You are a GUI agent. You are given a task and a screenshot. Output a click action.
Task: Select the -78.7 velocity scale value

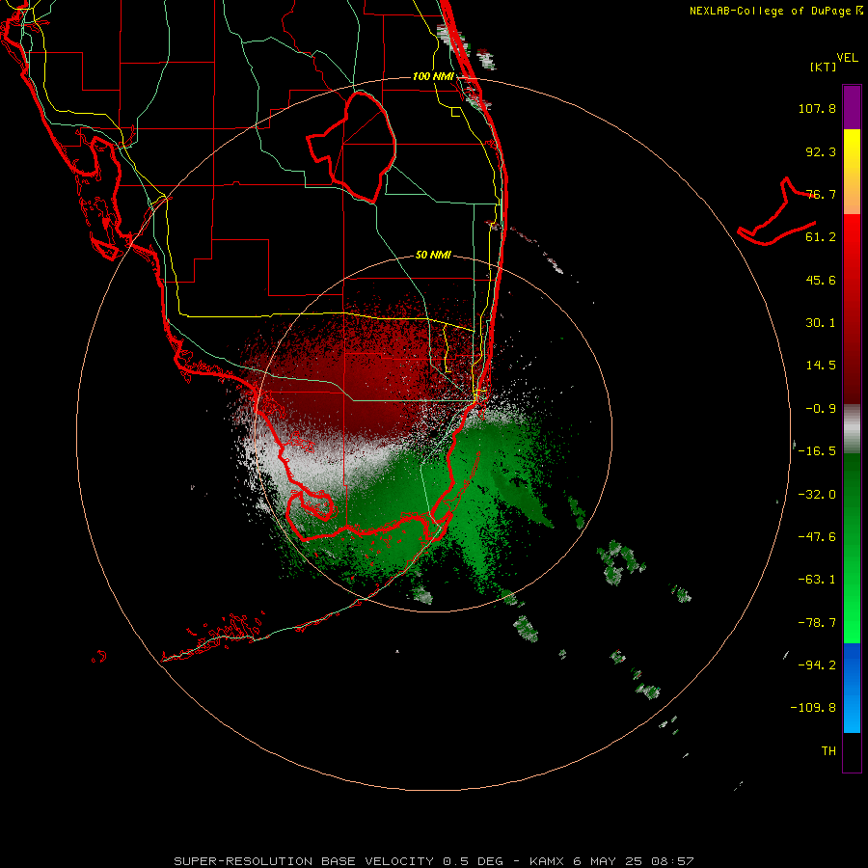click(x=817, y=623)
